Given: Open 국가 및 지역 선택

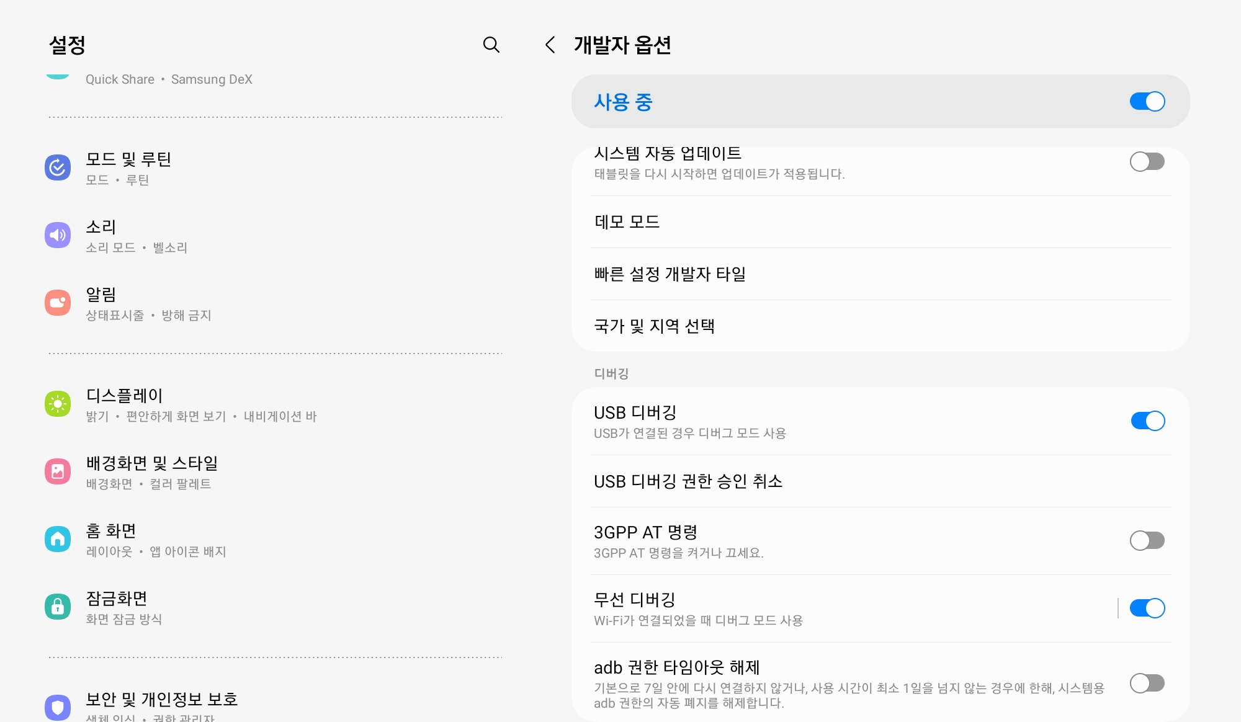Looking at the screenshot, I should [656, 326].
